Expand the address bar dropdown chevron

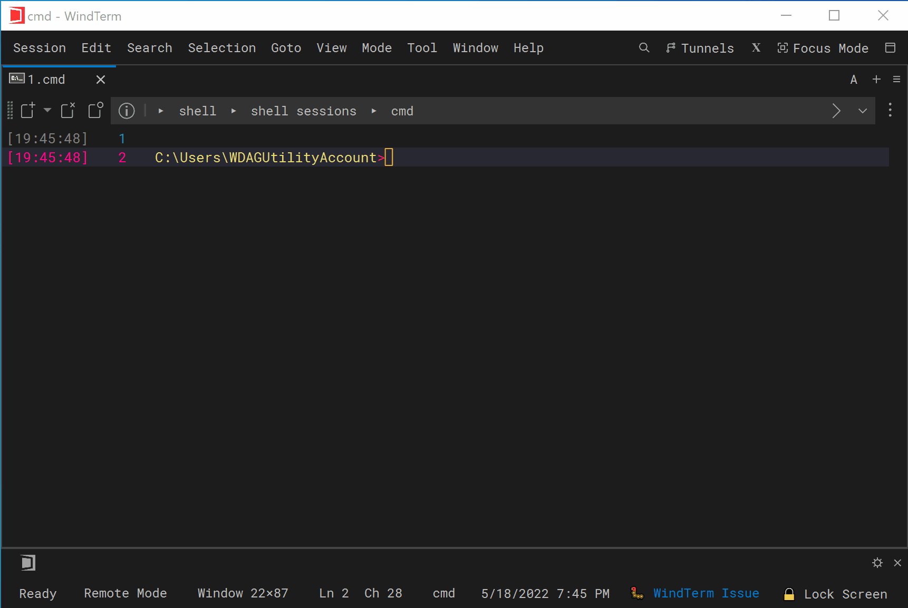(x=863, y=111)
